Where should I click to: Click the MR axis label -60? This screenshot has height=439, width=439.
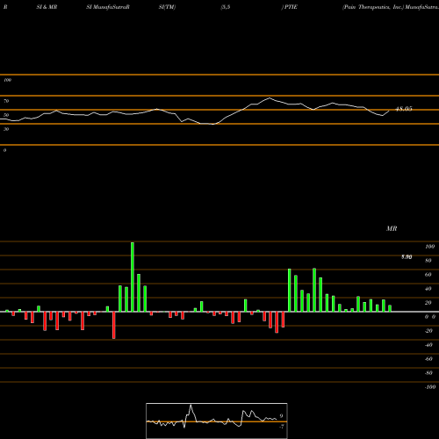[x=428, y=359]
